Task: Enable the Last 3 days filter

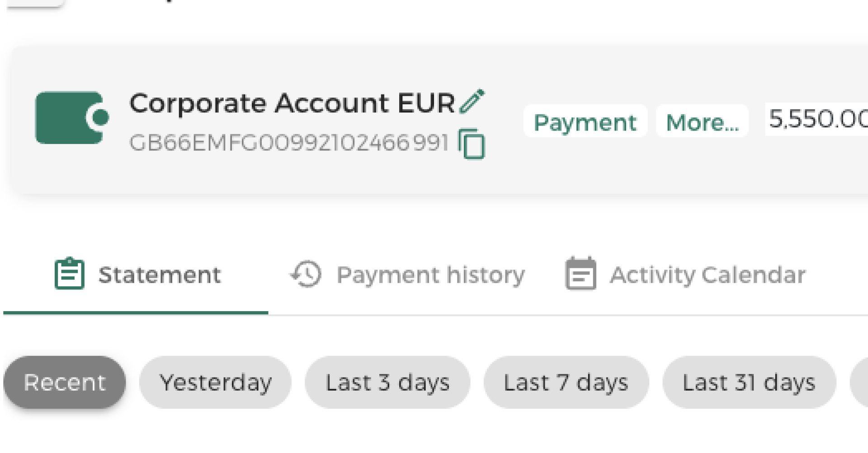Action: [387, 382]
